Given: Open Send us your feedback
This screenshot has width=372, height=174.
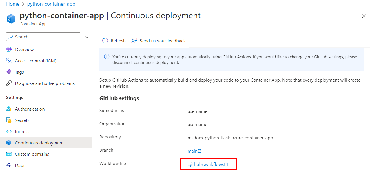Looking at the screenshot, I should click(x=158, y=41).
